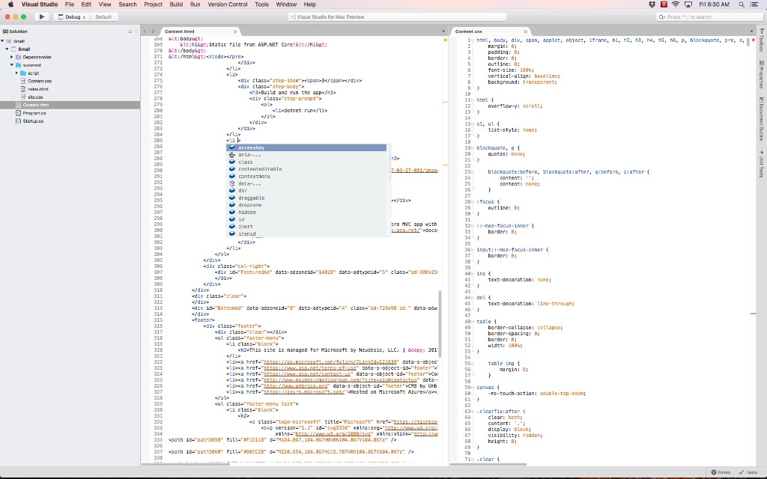The height and width of the screenshot is (479, 767).
Task: Open the Default run target dropdown
Action: coord(103,16)
